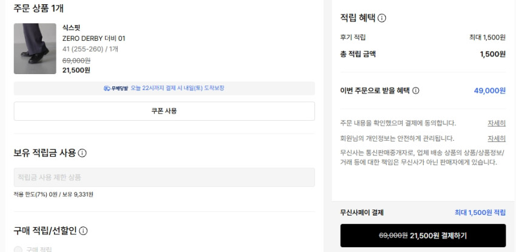516x252 pixels.
Task: Click the ZERO DERBY shoe thumbnail
Action: 35,49
